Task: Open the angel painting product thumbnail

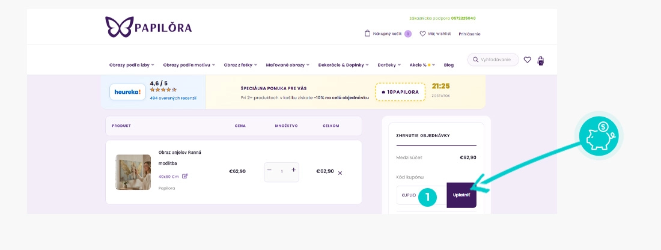Action: (133, 172)
